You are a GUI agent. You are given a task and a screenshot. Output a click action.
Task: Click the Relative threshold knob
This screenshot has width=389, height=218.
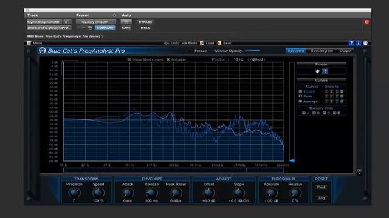[295, 193]
